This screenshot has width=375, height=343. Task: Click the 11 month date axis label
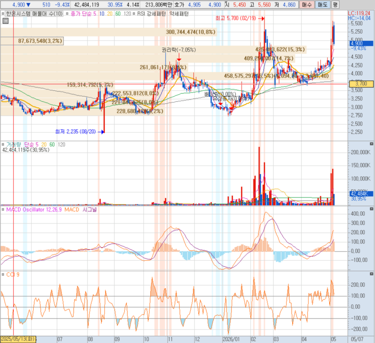170,339
